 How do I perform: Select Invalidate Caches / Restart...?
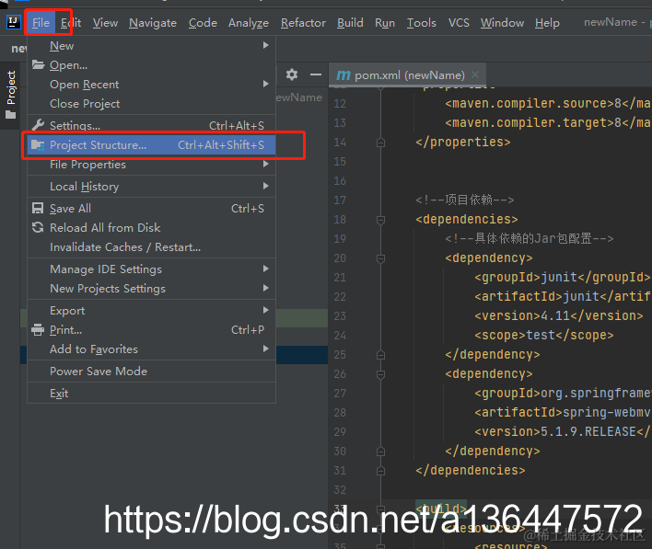tap(152, 247)
